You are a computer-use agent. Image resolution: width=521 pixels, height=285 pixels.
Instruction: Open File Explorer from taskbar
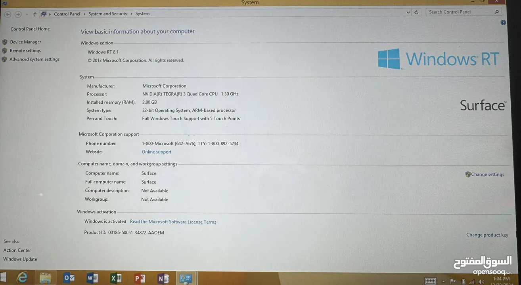click(x=46, y=278)
